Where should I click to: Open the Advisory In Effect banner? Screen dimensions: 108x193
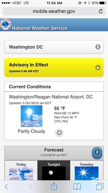(54, 67)
